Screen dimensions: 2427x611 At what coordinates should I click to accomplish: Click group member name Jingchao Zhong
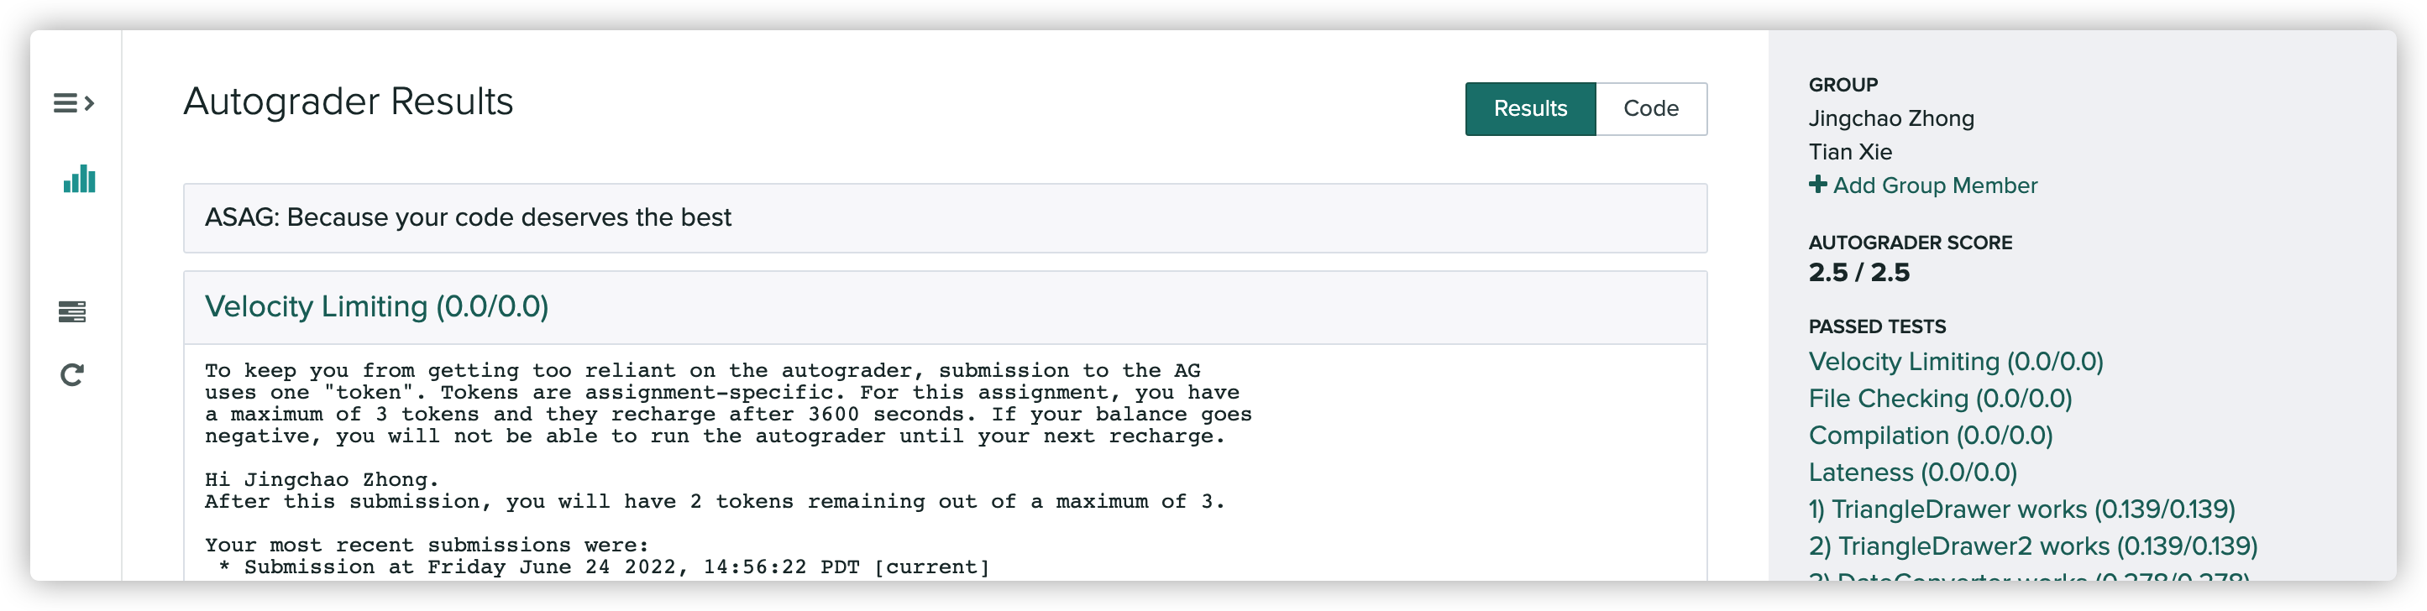pyautogui.click(x=1890, y=118)
